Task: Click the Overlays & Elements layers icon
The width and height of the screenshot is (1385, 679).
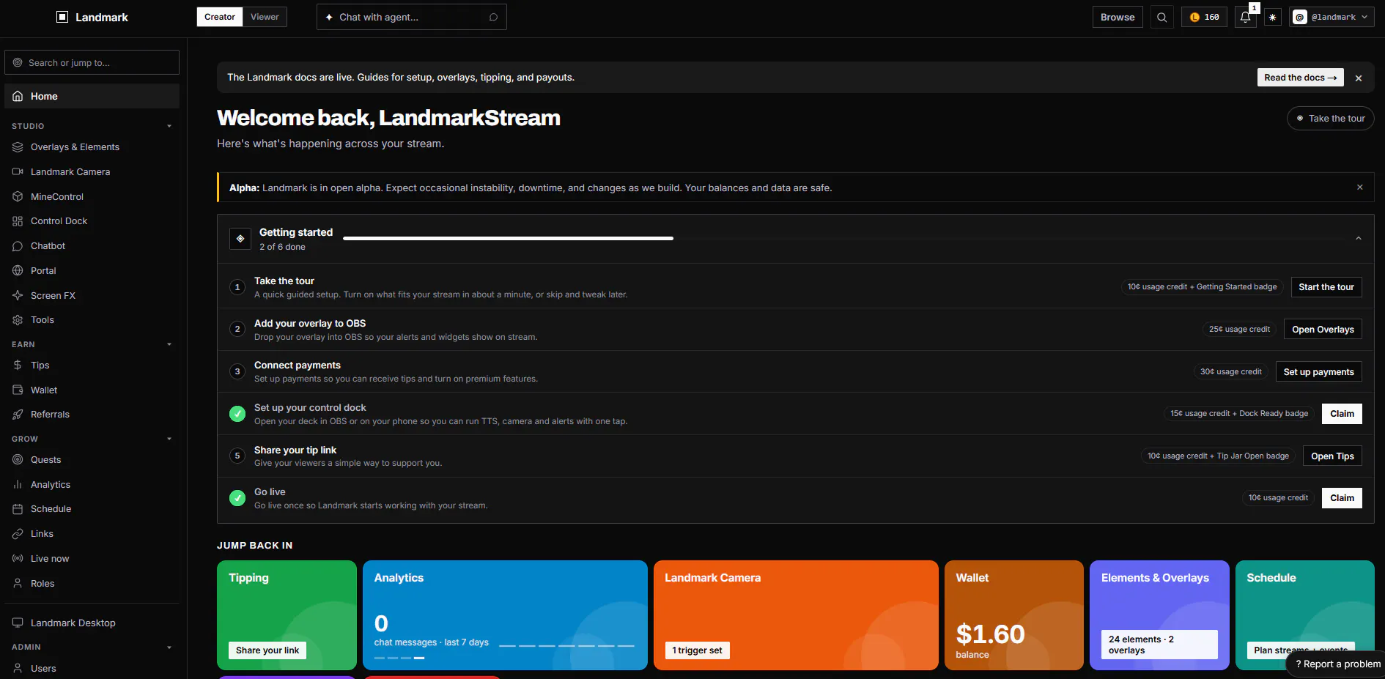Action: 18,147
